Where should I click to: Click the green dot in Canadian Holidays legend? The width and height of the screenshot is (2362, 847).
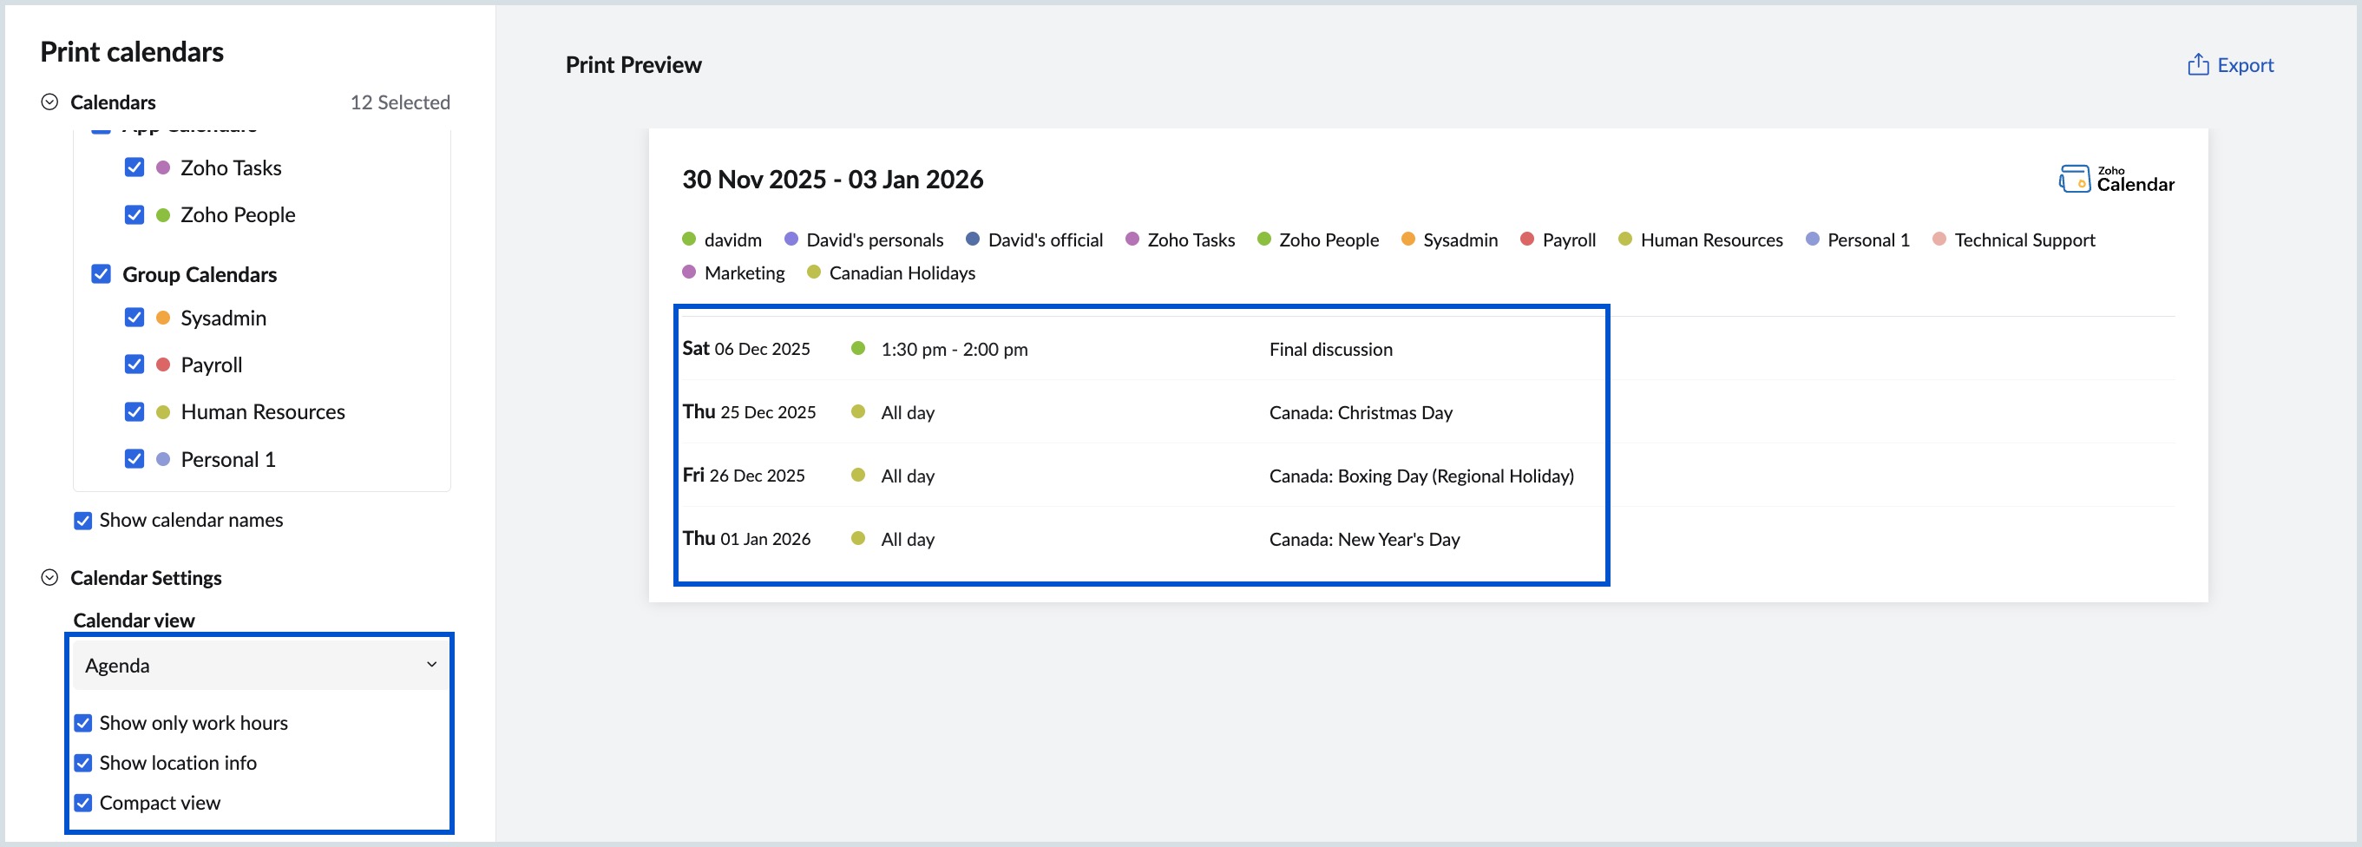(x=813, y=272)
